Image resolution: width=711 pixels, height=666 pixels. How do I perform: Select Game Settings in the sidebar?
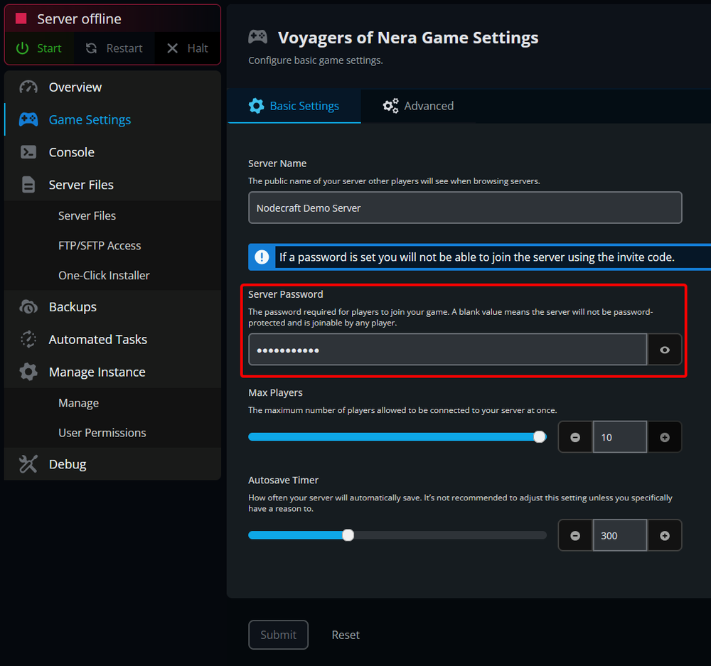click(x=112, y=119)
